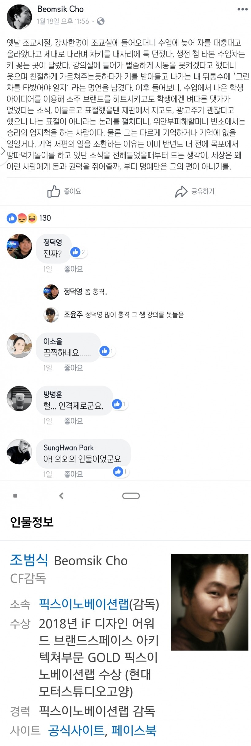
Task: Open Beomsik Cho's post author avatar
Action: tap(19, 17)
